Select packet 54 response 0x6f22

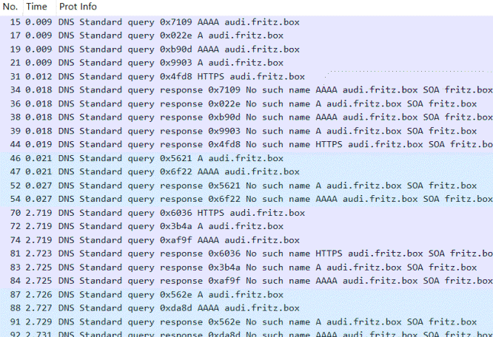(x=246, y=199)
